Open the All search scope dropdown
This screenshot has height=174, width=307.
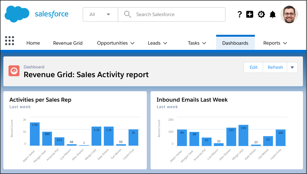click(100, 14)
